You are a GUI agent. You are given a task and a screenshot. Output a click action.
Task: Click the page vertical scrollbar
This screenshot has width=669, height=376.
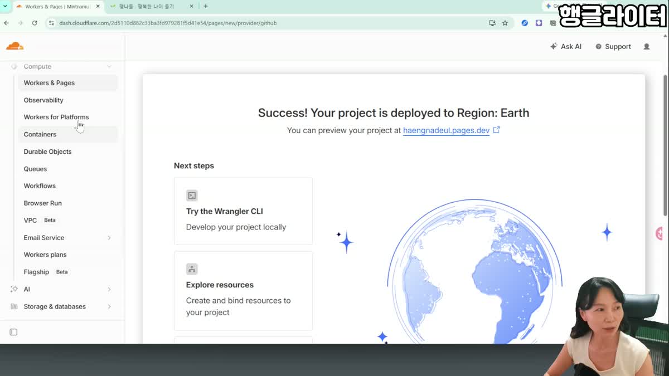[665, 145]
